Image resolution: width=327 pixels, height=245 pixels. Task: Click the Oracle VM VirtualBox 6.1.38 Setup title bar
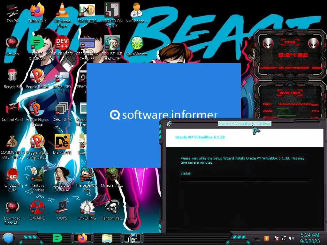tap(245, 123)
